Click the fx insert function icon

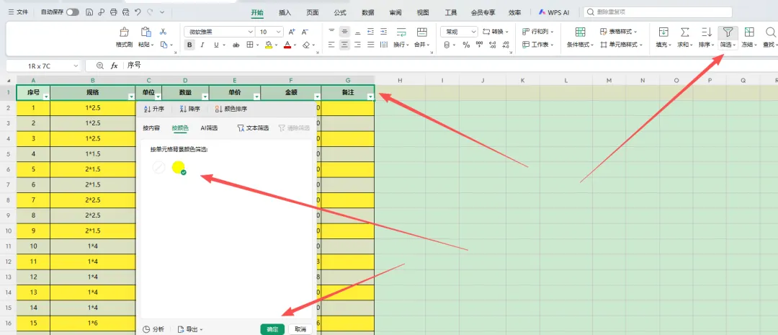tap(114, 66)
